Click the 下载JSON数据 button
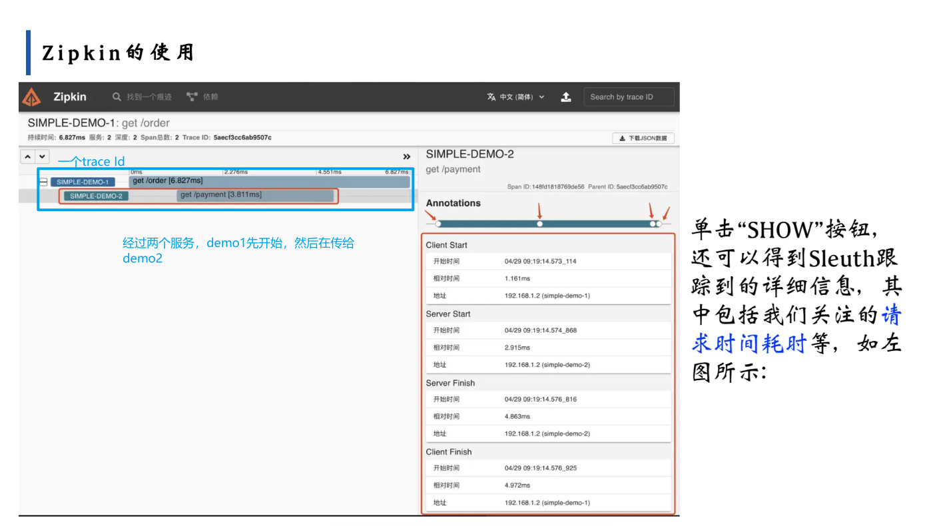939x526 pixels. pyautogui.click(x=643, y=138)
